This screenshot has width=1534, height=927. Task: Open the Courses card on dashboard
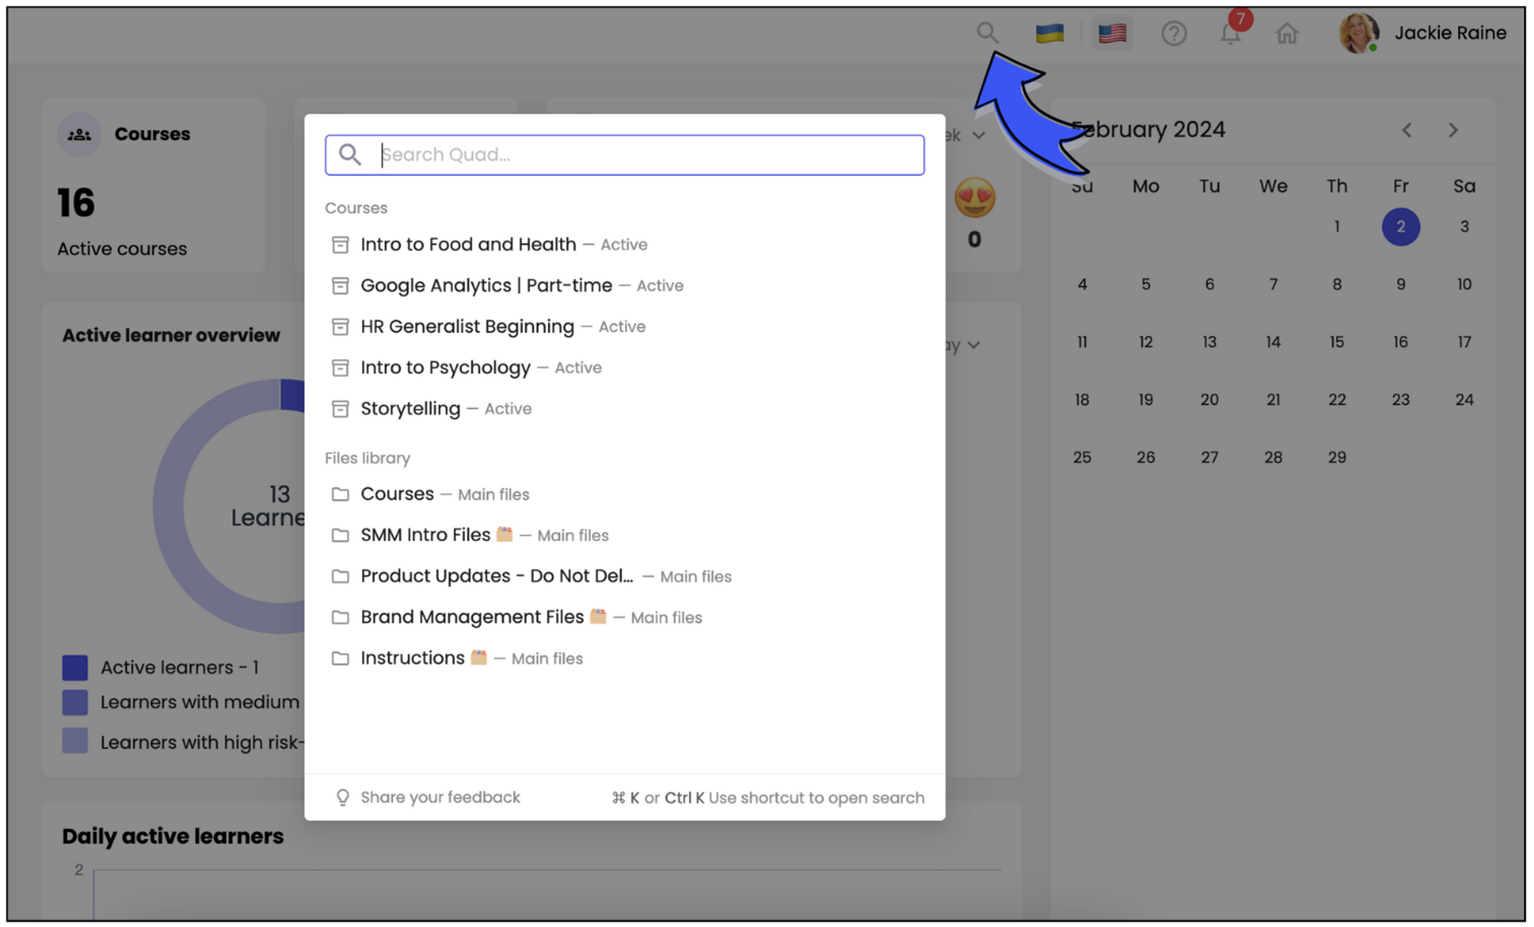154,185
